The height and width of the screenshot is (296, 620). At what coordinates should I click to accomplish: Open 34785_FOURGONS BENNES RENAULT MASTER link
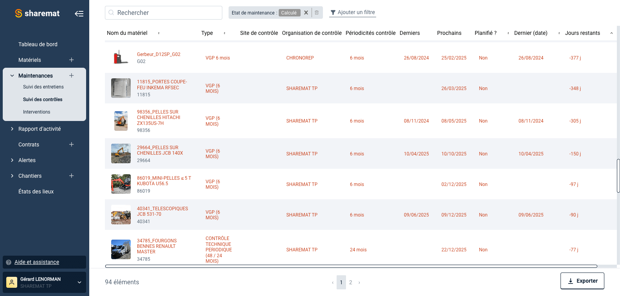pyautogui.click(x=157, y=246)
